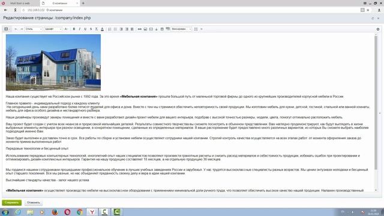Open the Windows Start button

tap(5, 212)
